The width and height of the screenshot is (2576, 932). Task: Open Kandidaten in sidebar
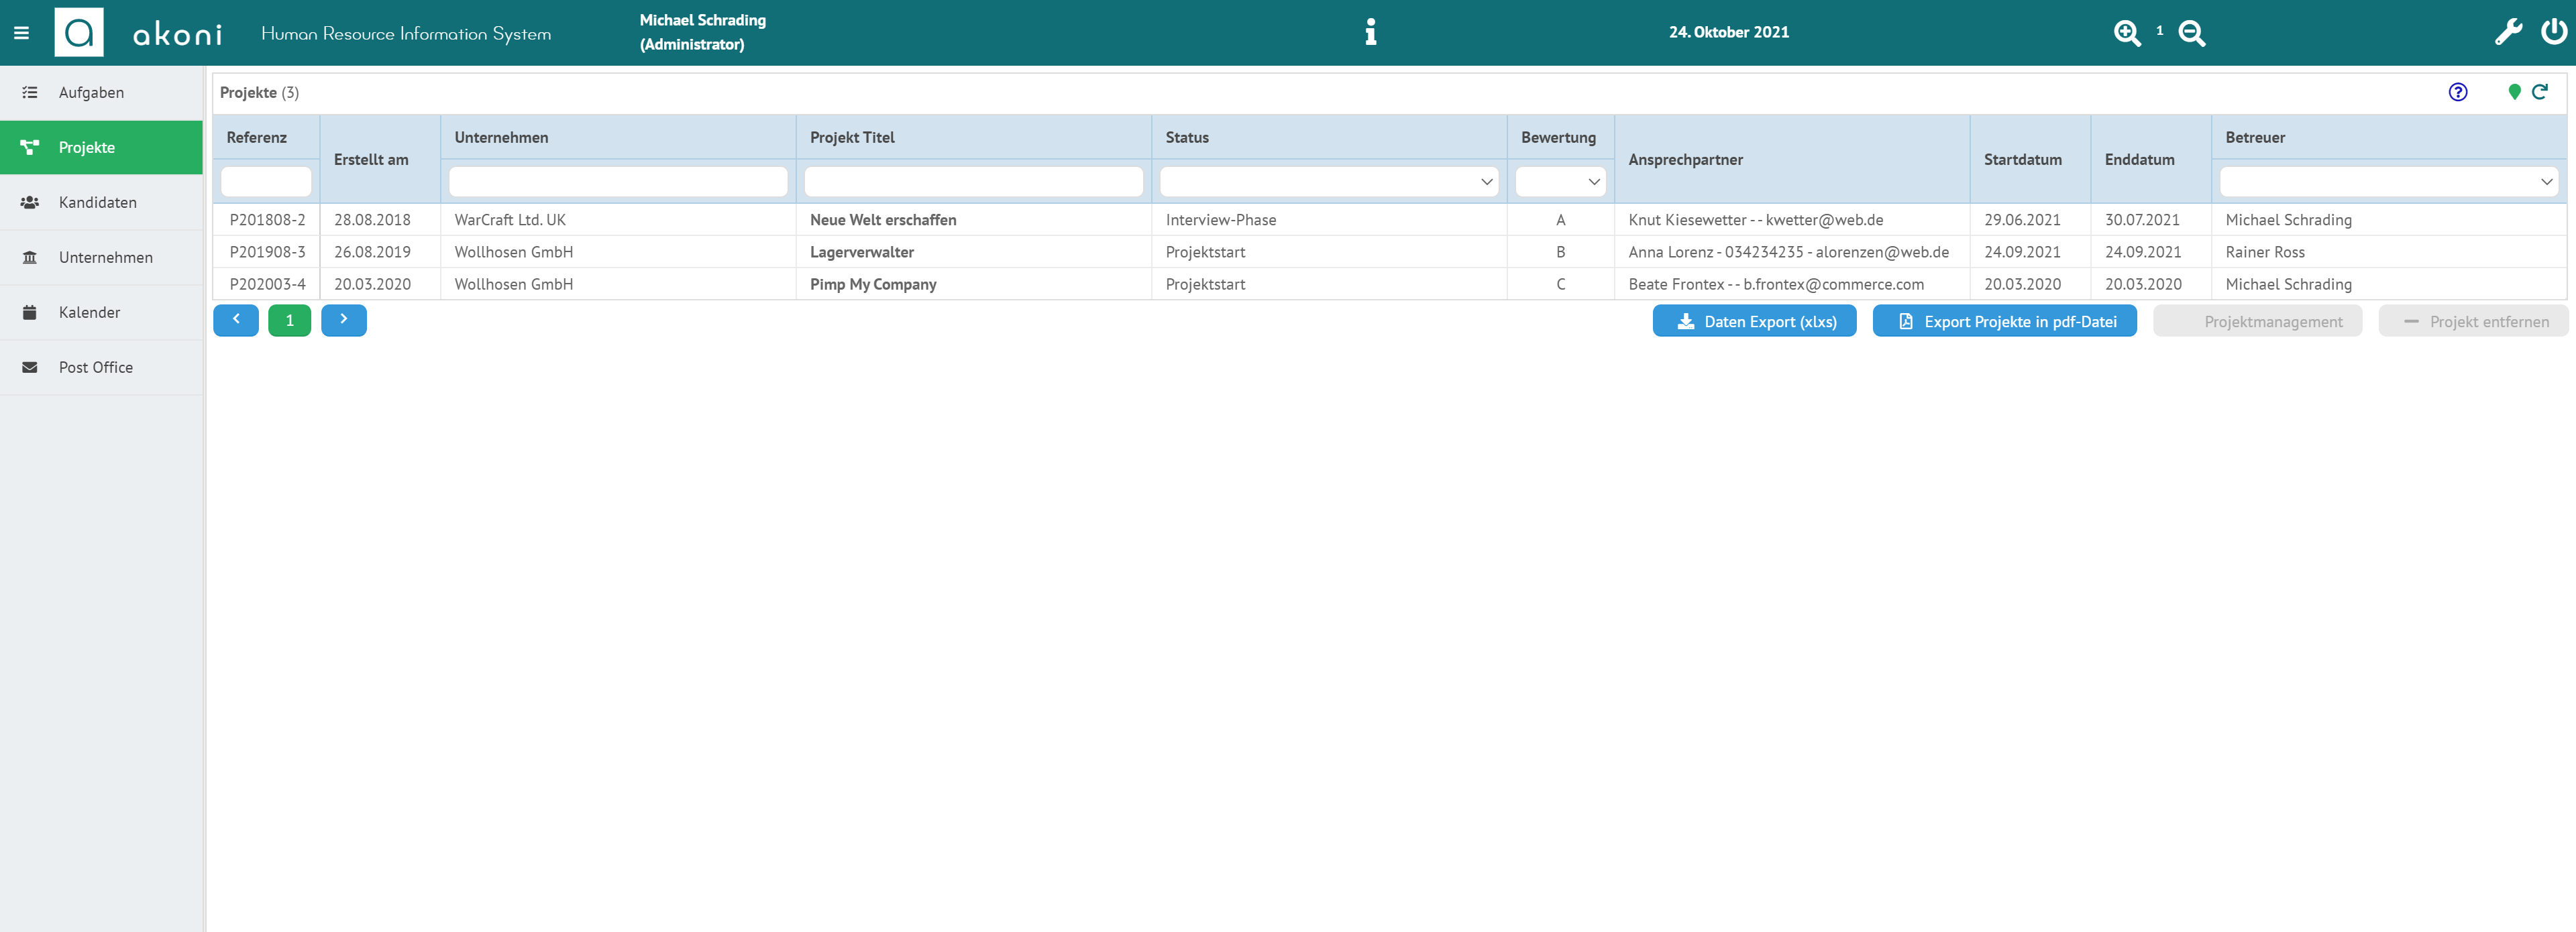(101, 203)
